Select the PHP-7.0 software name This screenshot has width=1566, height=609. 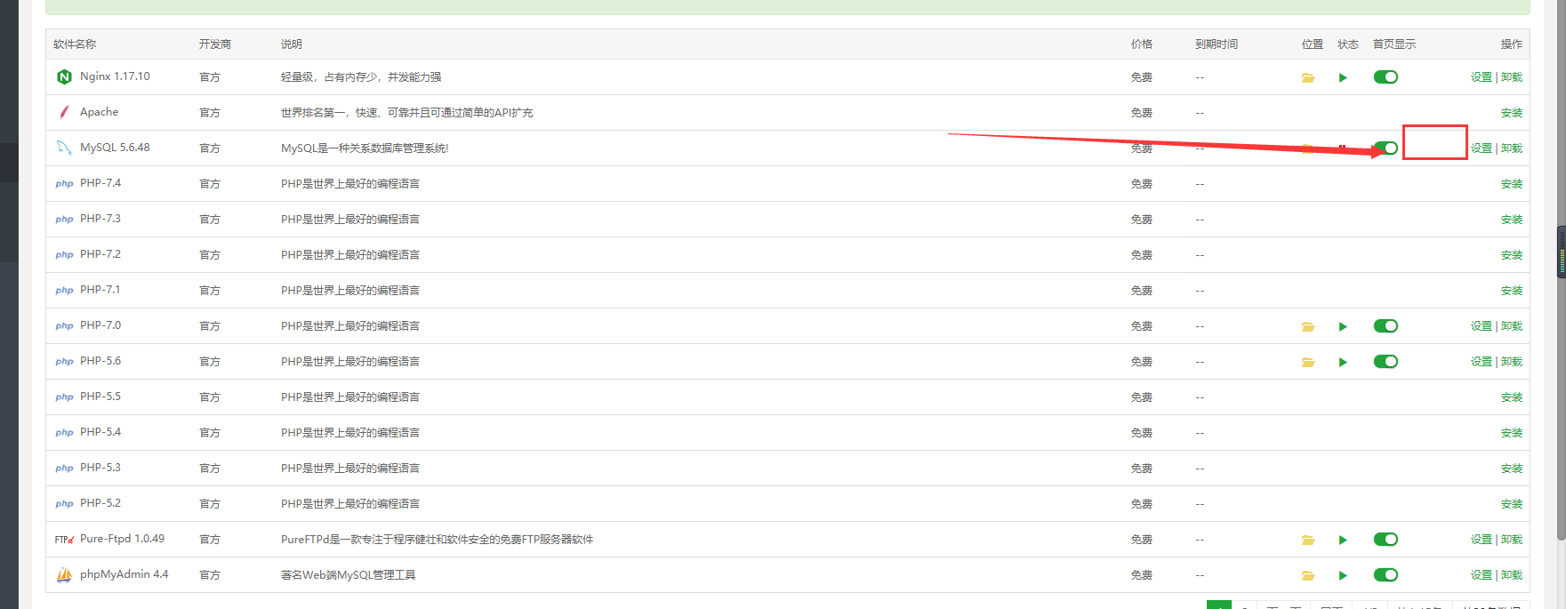pyautogui.click(x=100, y=325)
